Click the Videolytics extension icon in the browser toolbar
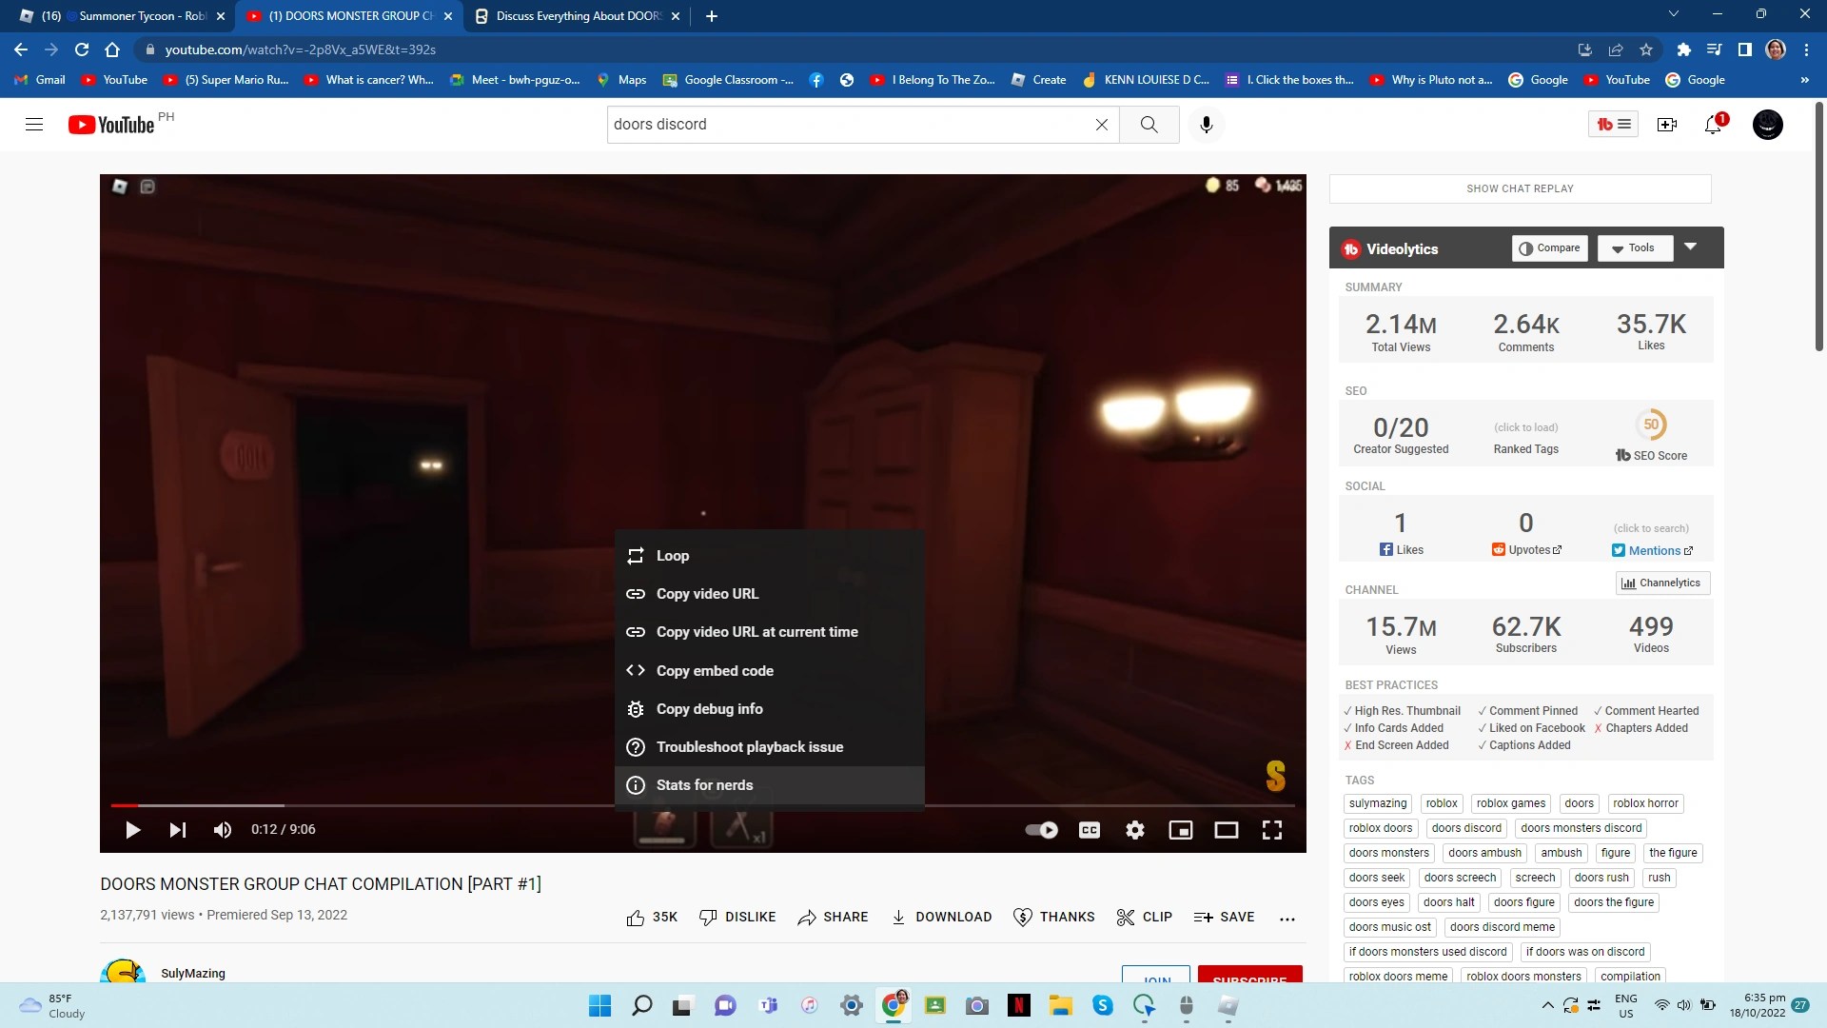This screenshot has height=1028, width=1827. coord(1614,124)
